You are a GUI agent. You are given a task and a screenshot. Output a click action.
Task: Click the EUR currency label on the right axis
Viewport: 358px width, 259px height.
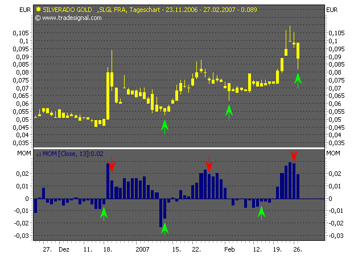332,10
